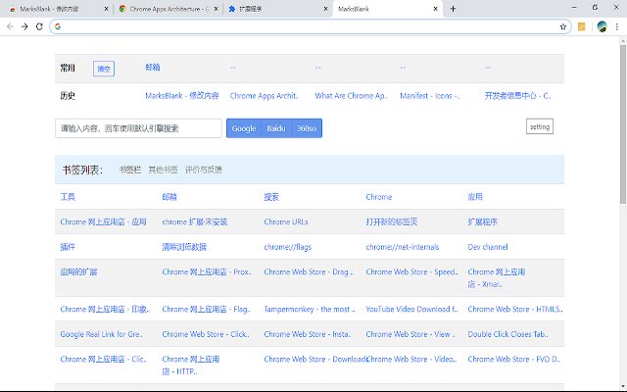
Task: Open the 搜索 bookmark folder
Action: point(271,197)
